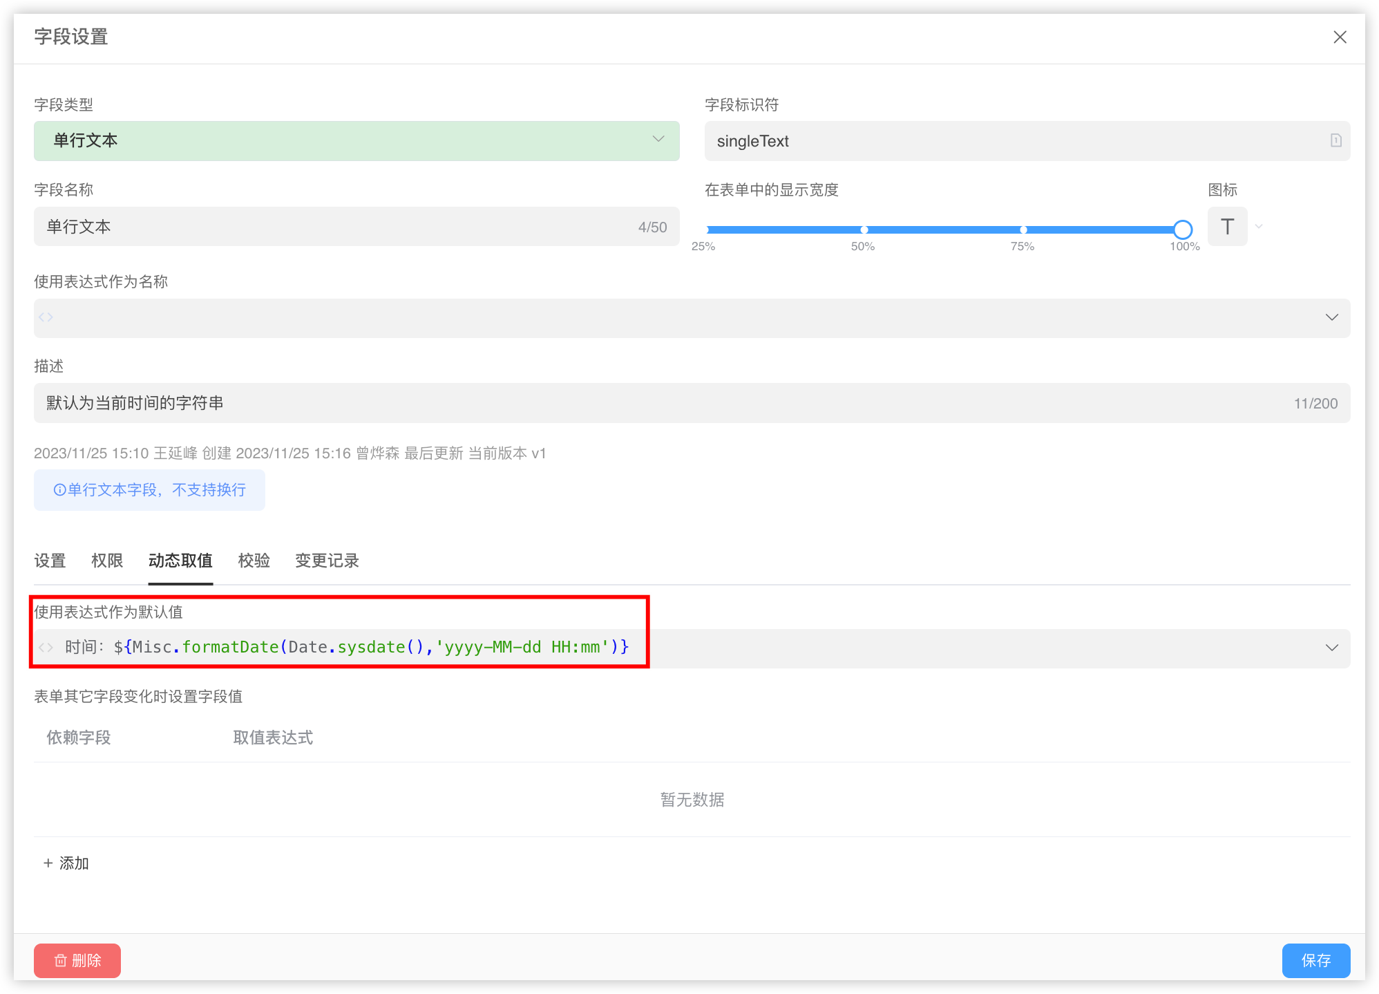
Task: Expand the 使用表达式作为默认值 editor chevron
Action: tap(1331, 648)
